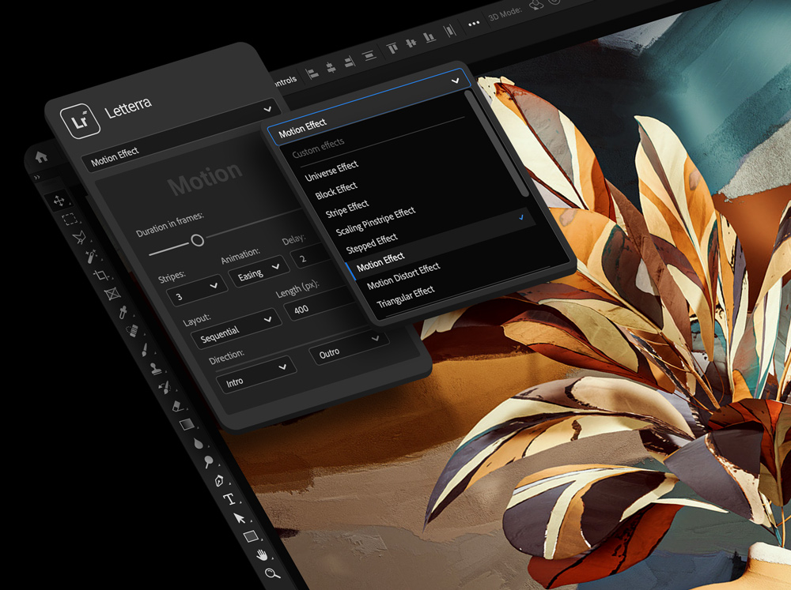Select the Zoom magnifier tool
791x590 pixels.
click(272, 573)
